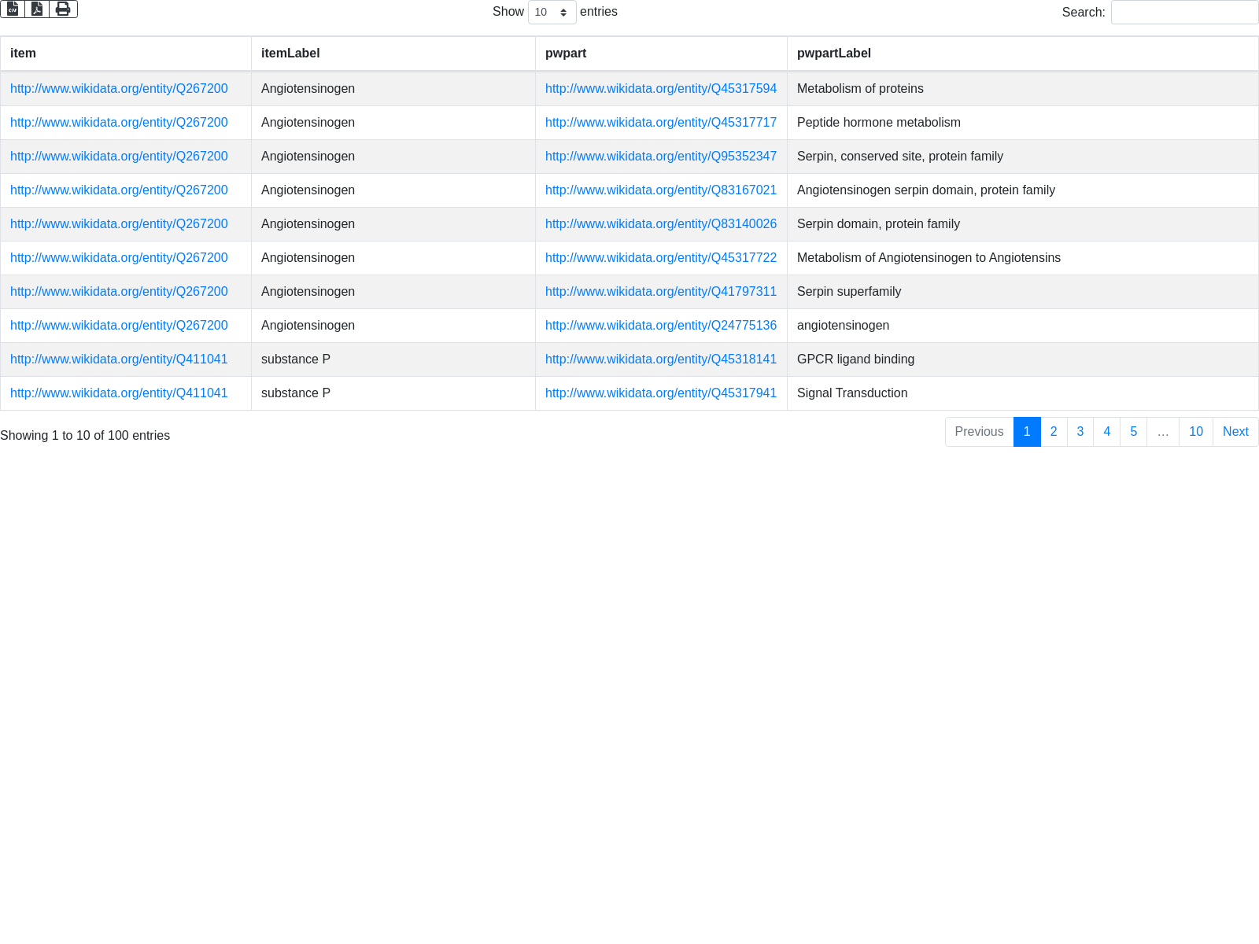
Task: Open the Q24775136 angiotensinogen pwpart link
Action: [x=660, y=326]
